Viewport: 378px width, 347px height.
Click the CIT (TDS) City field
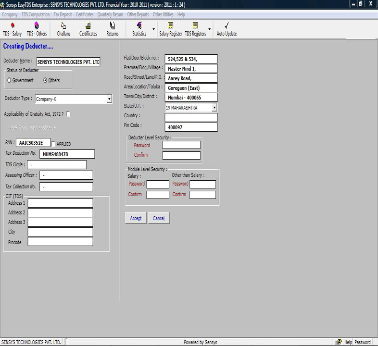[60, 232]
